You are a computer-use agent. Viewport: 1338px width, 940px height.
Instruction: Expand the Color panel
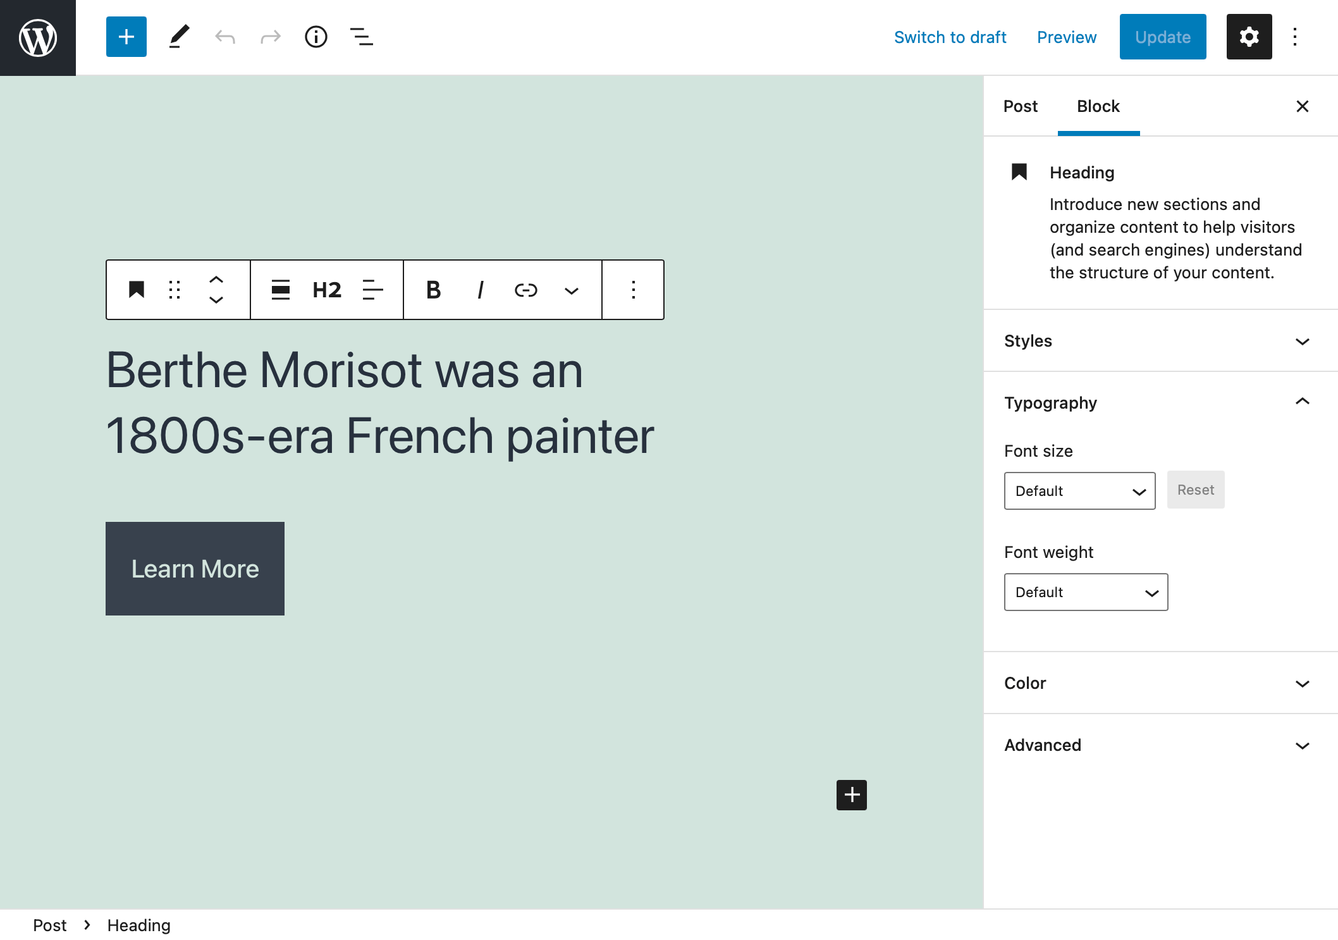1302,683
